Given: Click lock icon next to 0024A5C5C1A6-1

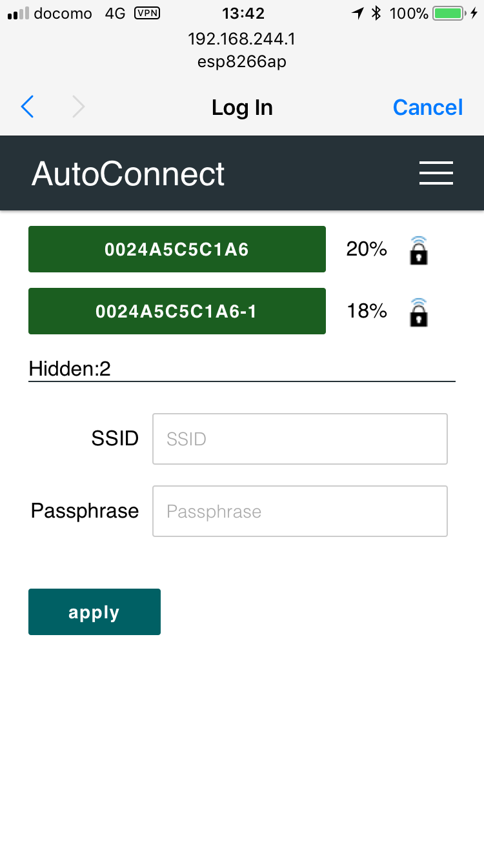Looking at the screenshot, I should [419, 312].
